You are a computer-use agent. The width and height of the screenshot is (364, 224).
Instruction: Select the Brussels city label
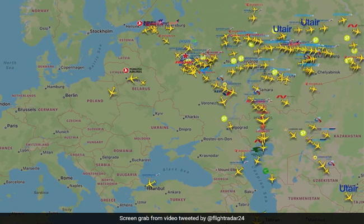pyautogui.click(x=27, y=109)
